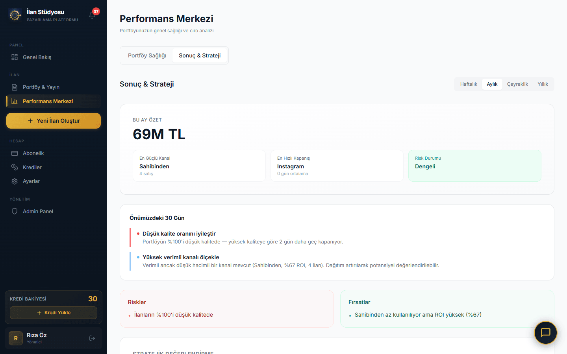
Task: Select the Çeyreklik time range
Action: [x=517, y=84]
